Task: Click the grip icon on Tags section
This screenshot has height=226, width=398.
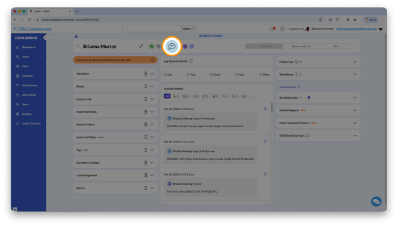Action: (146, 150)
